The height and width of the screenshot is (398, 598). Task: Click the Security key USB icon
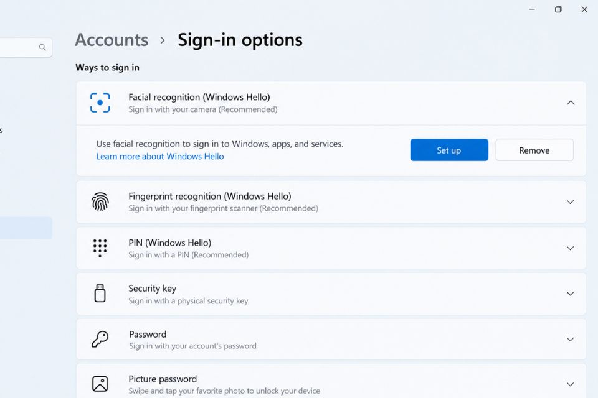click(100, 294)
